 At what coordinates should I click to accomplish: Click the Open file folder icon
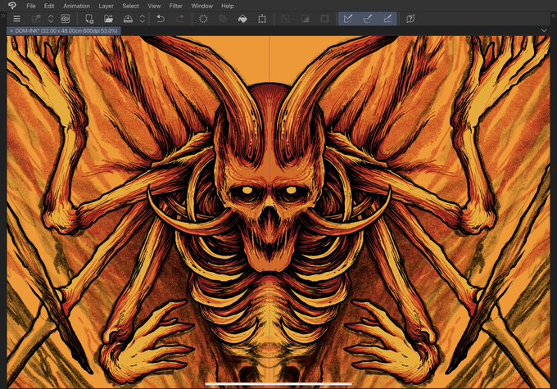pyautogui.click(x=108, y=18)
